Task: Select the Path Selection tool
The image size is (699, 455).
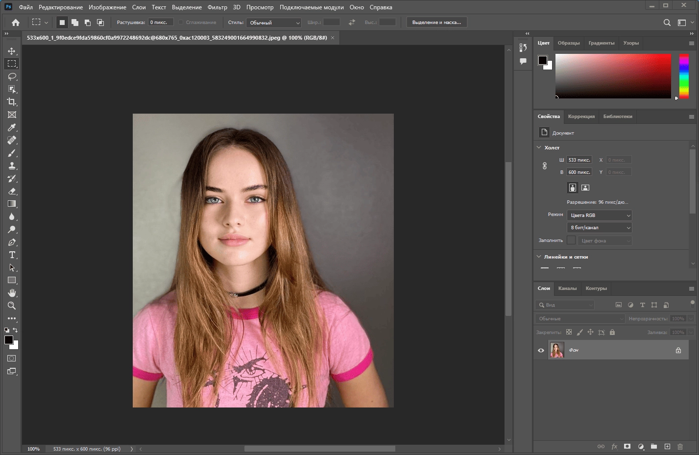Action: (12, 267)
